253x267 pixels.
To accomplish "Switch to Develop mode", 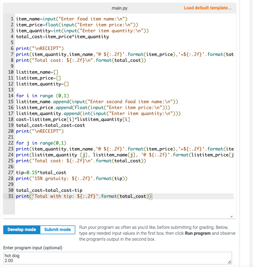I will pos(22,229).
